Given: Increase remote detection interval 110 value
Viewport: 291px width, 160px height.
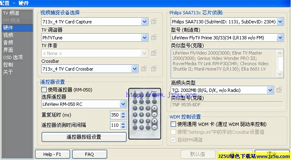Looking at the screenshot, I should (123, 123).
